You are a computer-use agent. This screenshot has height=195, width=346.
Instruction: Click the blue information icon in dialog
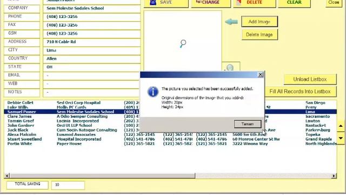pyautogui.click(x=153, y=92)
